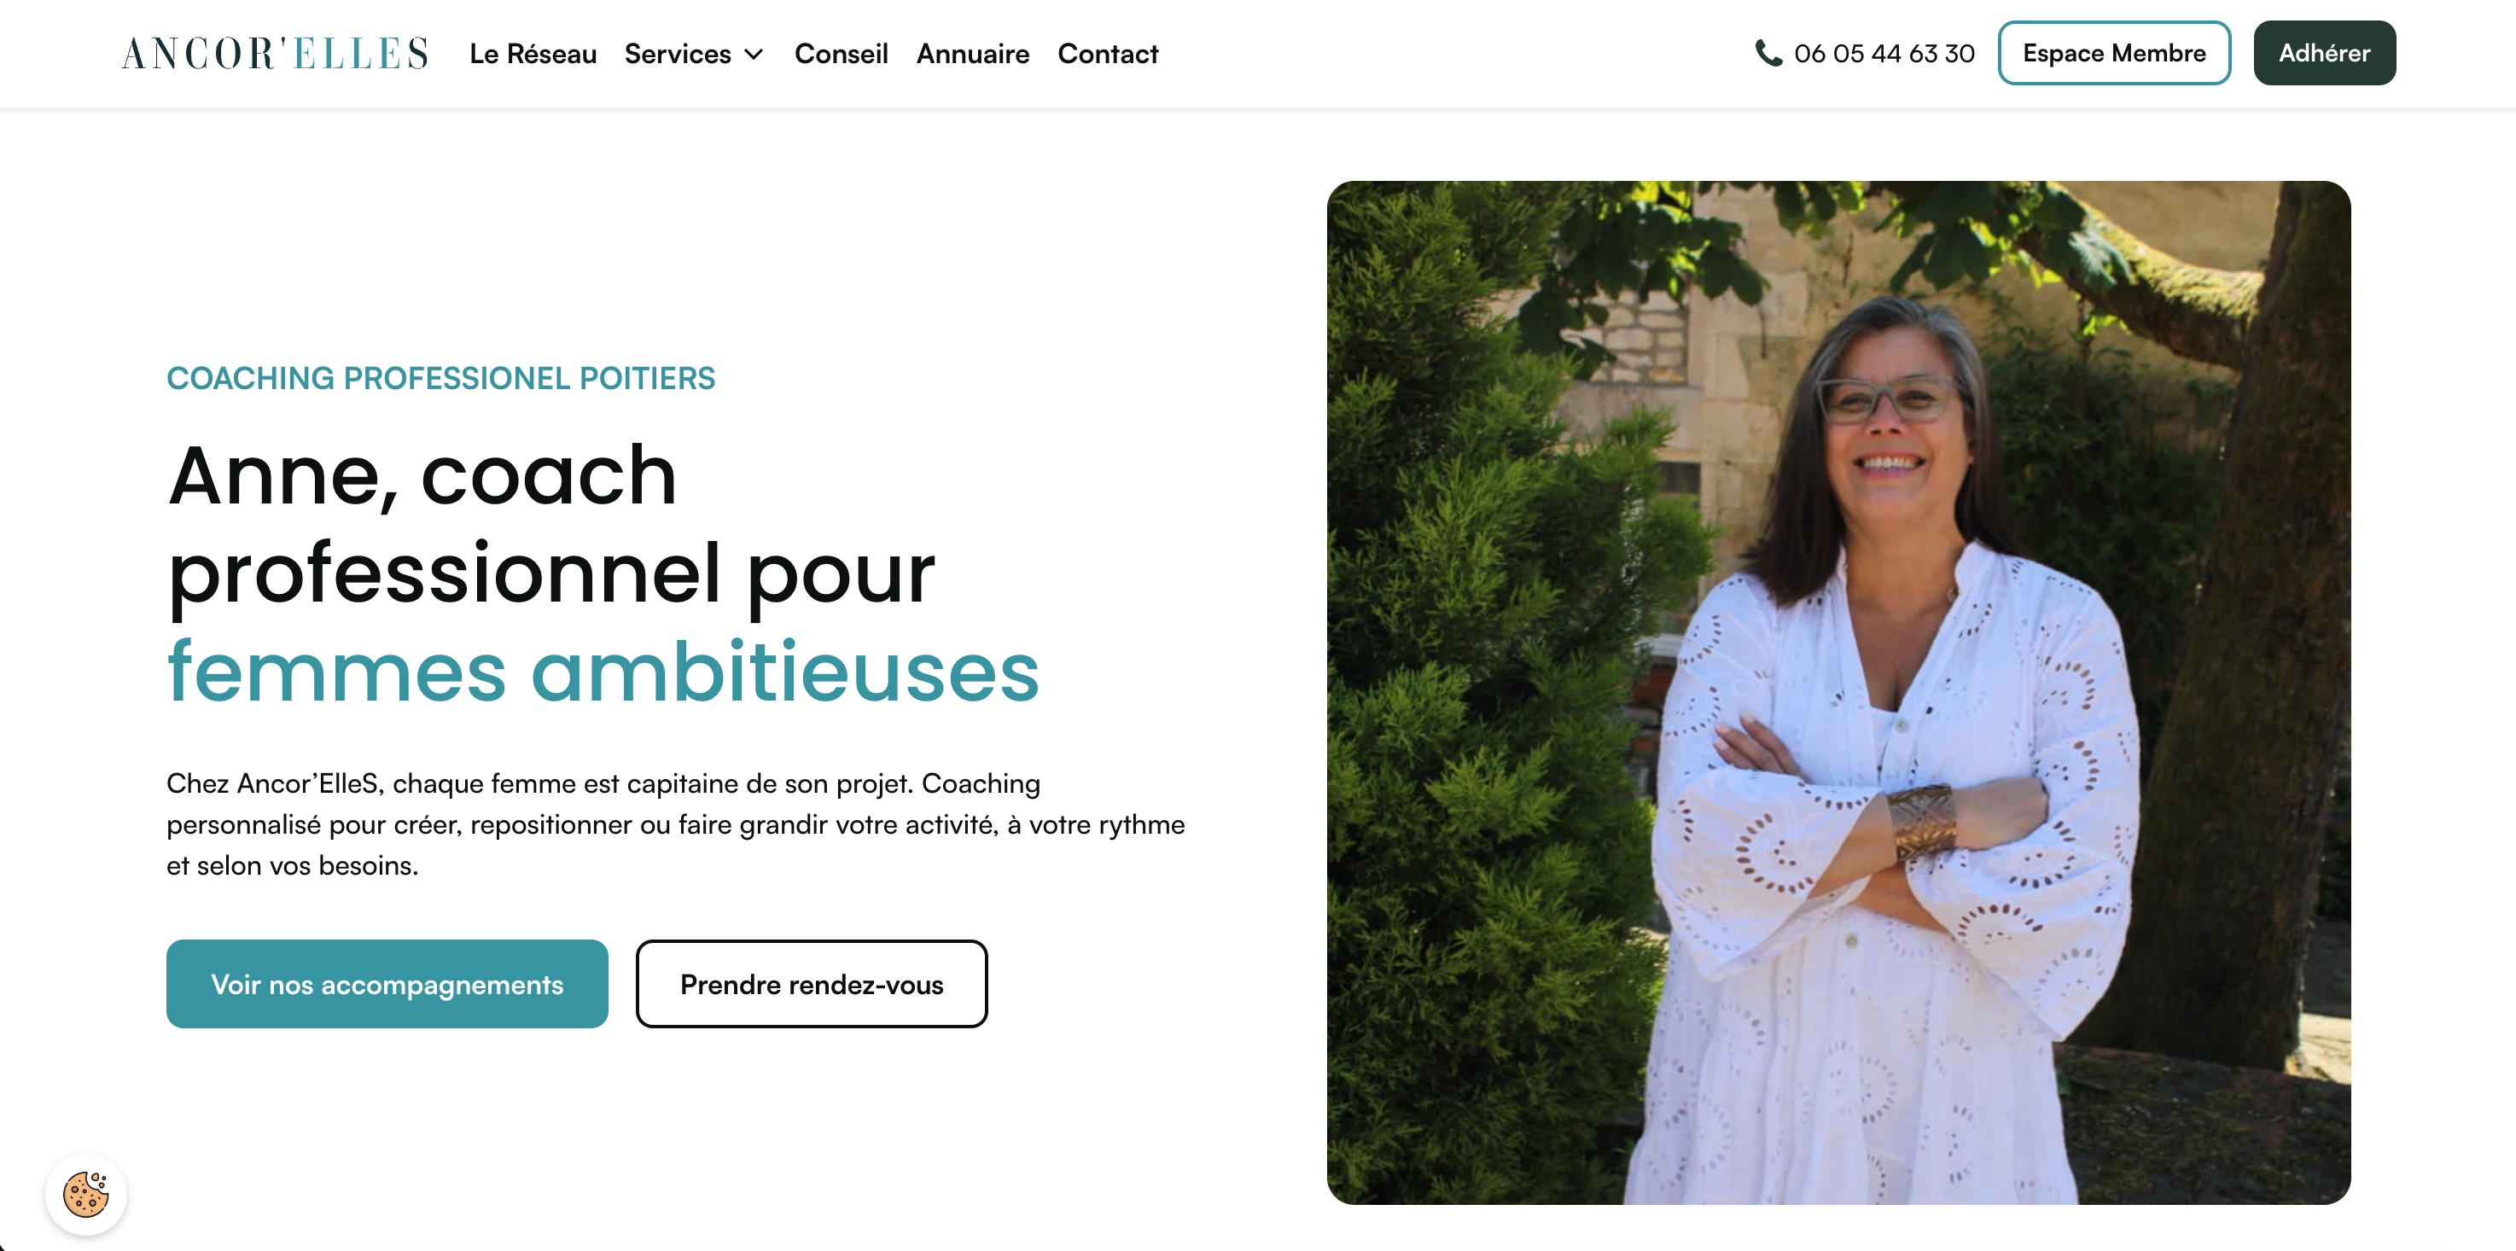Open the Conseil menu item

[841, 54]
